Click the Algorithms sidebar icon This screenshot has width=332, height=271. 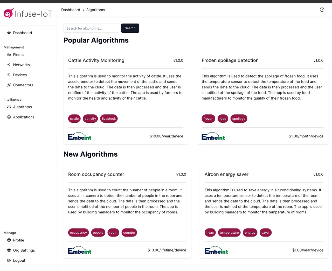pos(9,107)
